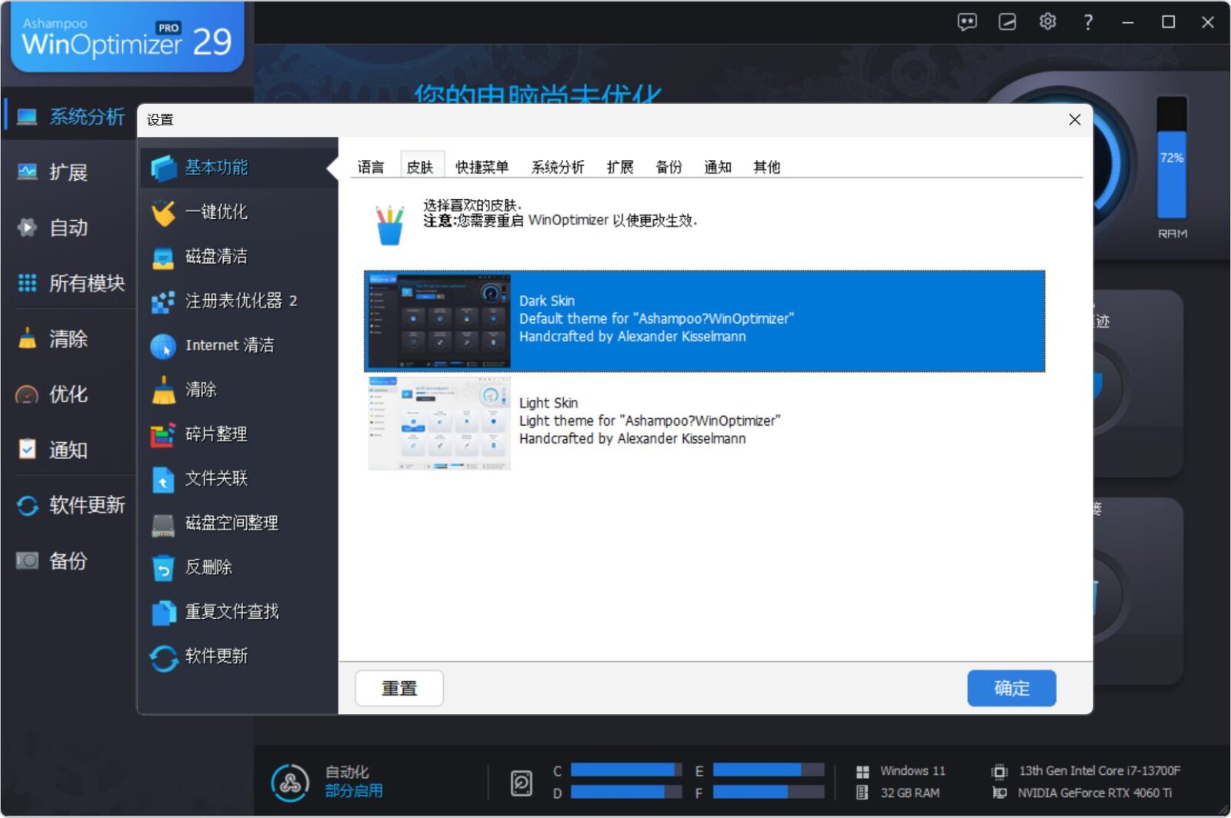
Task: Open 文件关联 settings icon
Action: pyautogui.click(x=164, y=479)
